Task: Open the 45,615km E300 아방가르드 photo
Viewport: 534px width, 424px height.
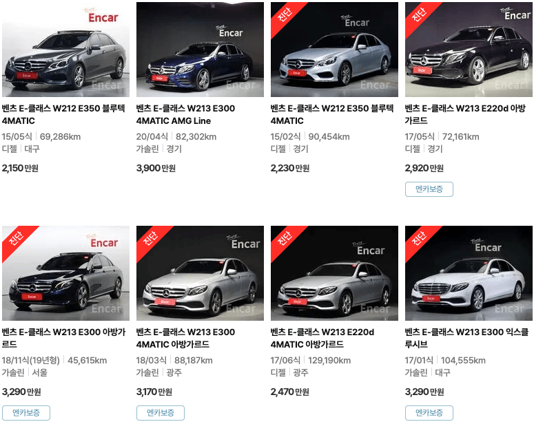Action: point(65,273)
